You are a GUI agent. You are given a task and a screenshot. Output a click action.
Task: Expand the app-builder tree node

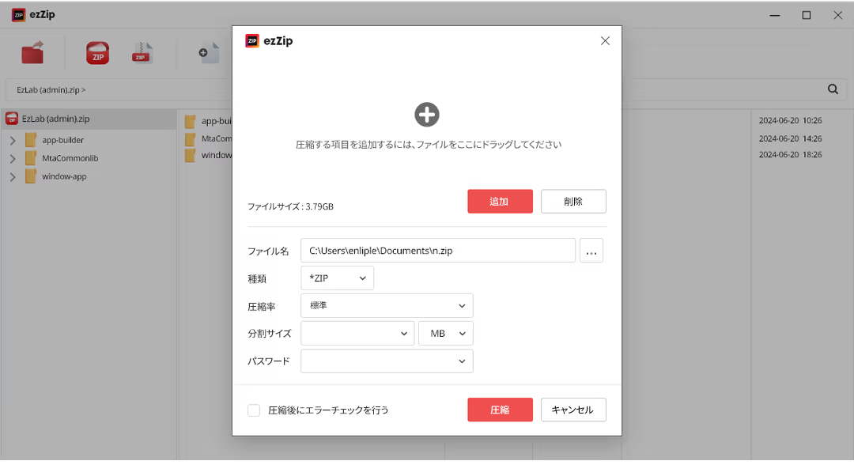click(x=13, y=141)
